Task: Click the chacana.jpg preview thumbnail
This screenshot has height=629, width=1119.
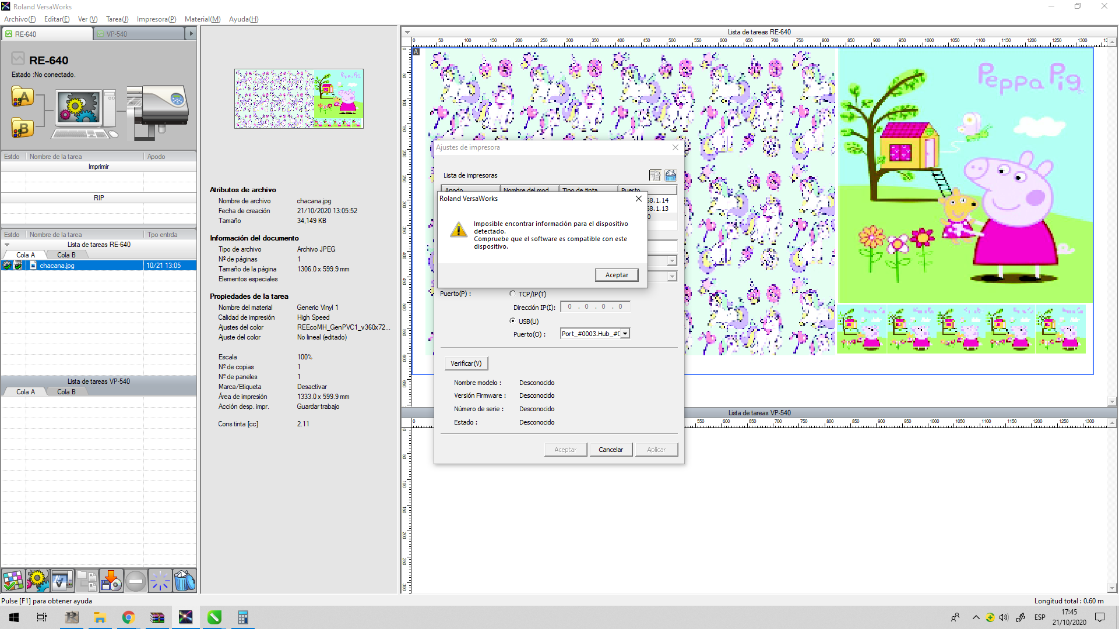Action: pos(299,98)
